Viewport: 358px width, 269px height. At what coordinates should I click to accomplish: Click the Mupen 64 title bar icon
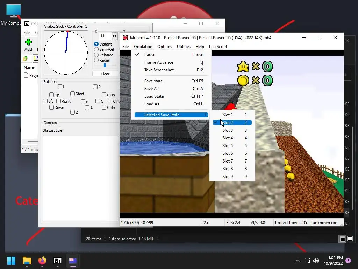coord(125,37)
